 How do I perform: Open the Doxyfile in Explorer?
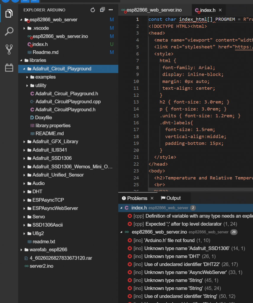[x=43, y=117]
